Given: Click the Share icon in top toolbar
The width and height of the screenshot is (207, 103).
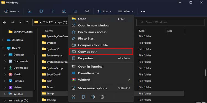Looking at the screenshot, I should pos(75,12).
